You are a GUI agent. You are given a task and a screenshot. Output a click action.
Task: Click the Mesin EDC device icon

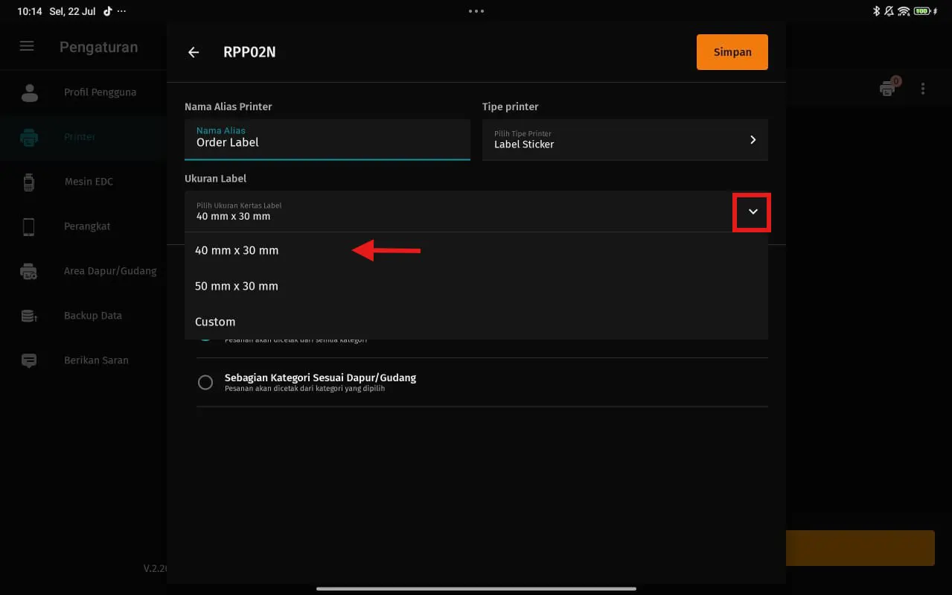(29, 182)
